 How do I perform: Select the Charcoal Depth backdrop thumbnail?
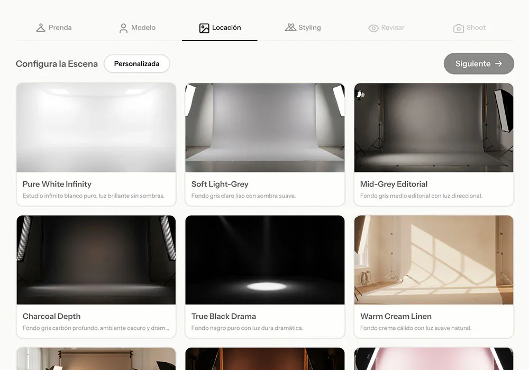(96, 260)
